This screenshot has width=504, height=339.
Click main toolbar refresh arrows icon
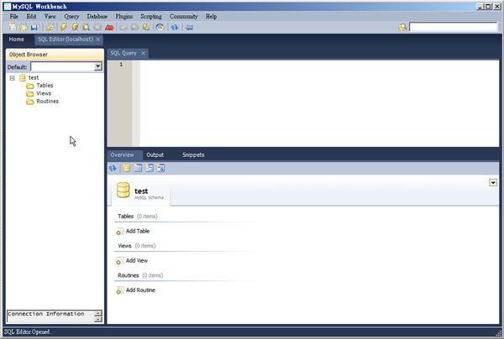[x=175, y=28]
